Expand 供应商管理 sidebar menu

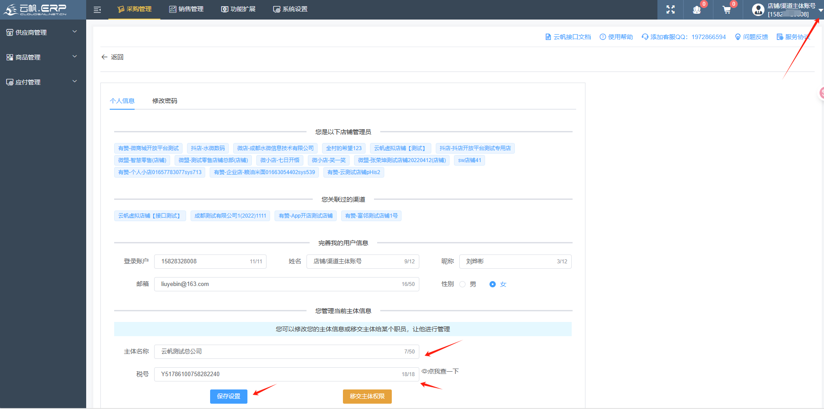pos(43,32)
